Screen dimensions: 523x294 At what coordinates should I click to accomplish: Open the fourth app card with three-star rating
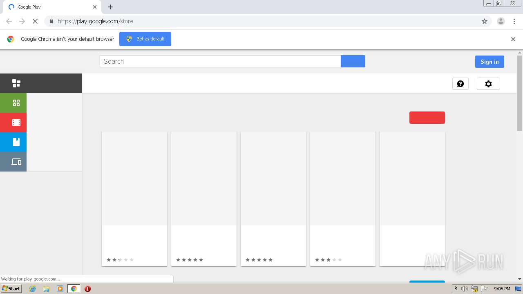pos(343,199)
